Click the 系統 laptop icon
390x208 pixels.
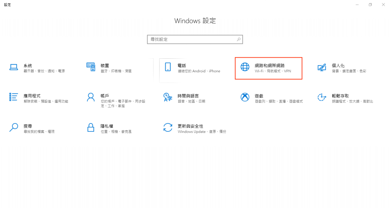click(14, 67)
